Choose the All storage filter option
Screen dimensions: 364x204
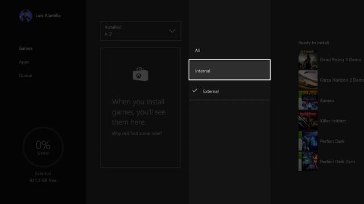pos(229,50)
